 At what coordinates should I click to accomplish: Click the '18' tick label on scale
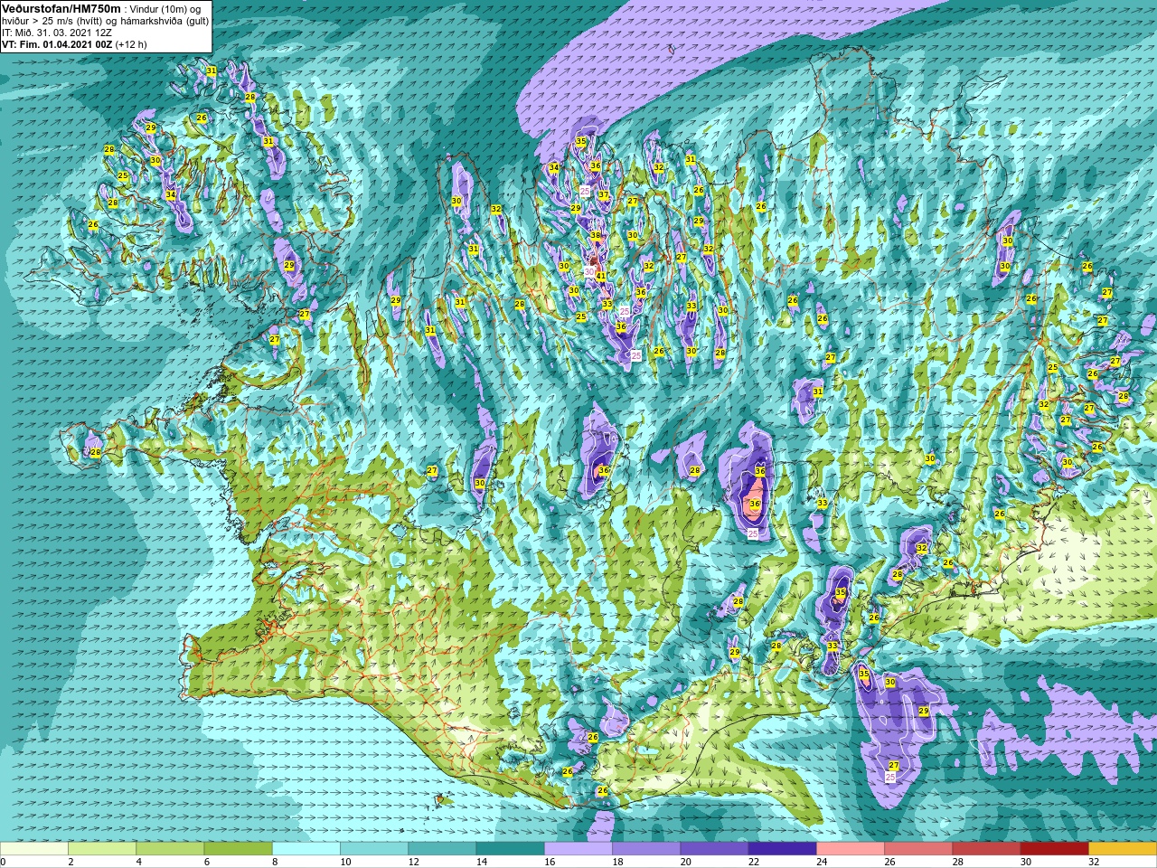[617, 861]
